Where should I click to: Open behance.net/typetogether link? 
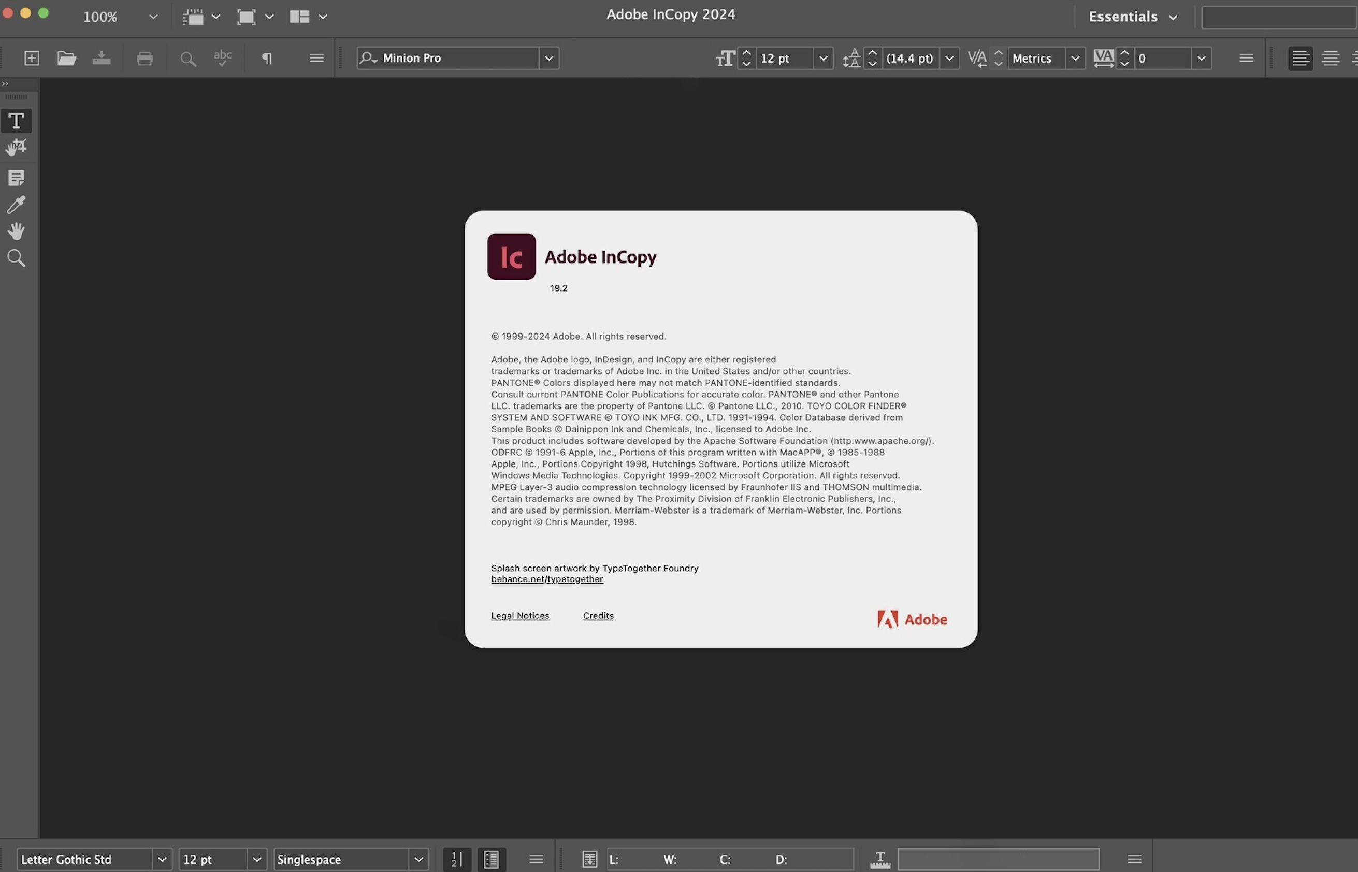[547, 579]
